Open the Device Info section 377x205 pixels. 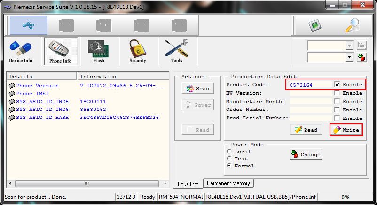pyautogui.click(x=20, y=52)
